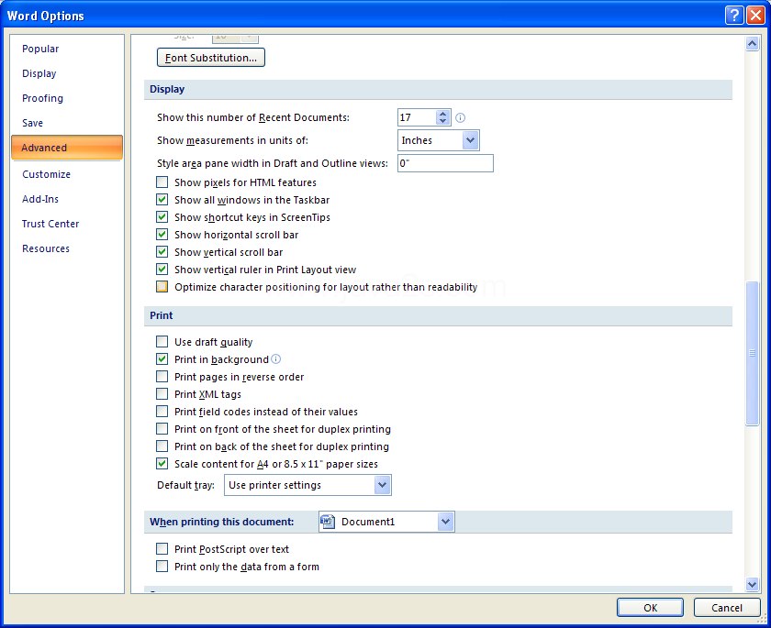
Task: Enable Print PostScript over text
Action: click(x=162, y=548)
